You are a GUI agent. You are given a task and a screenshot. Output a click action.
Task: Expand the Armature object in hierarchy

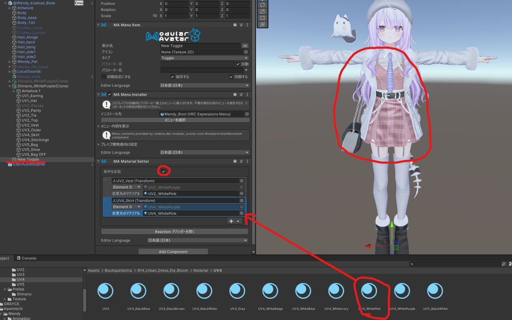click(10, 8)
